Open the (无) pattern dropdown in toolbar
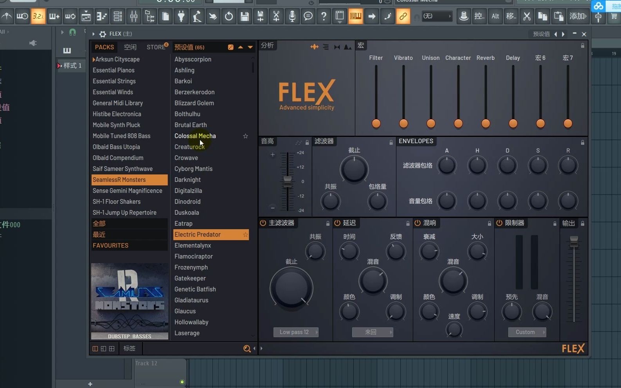621x388 pixels. coord(437,16)
